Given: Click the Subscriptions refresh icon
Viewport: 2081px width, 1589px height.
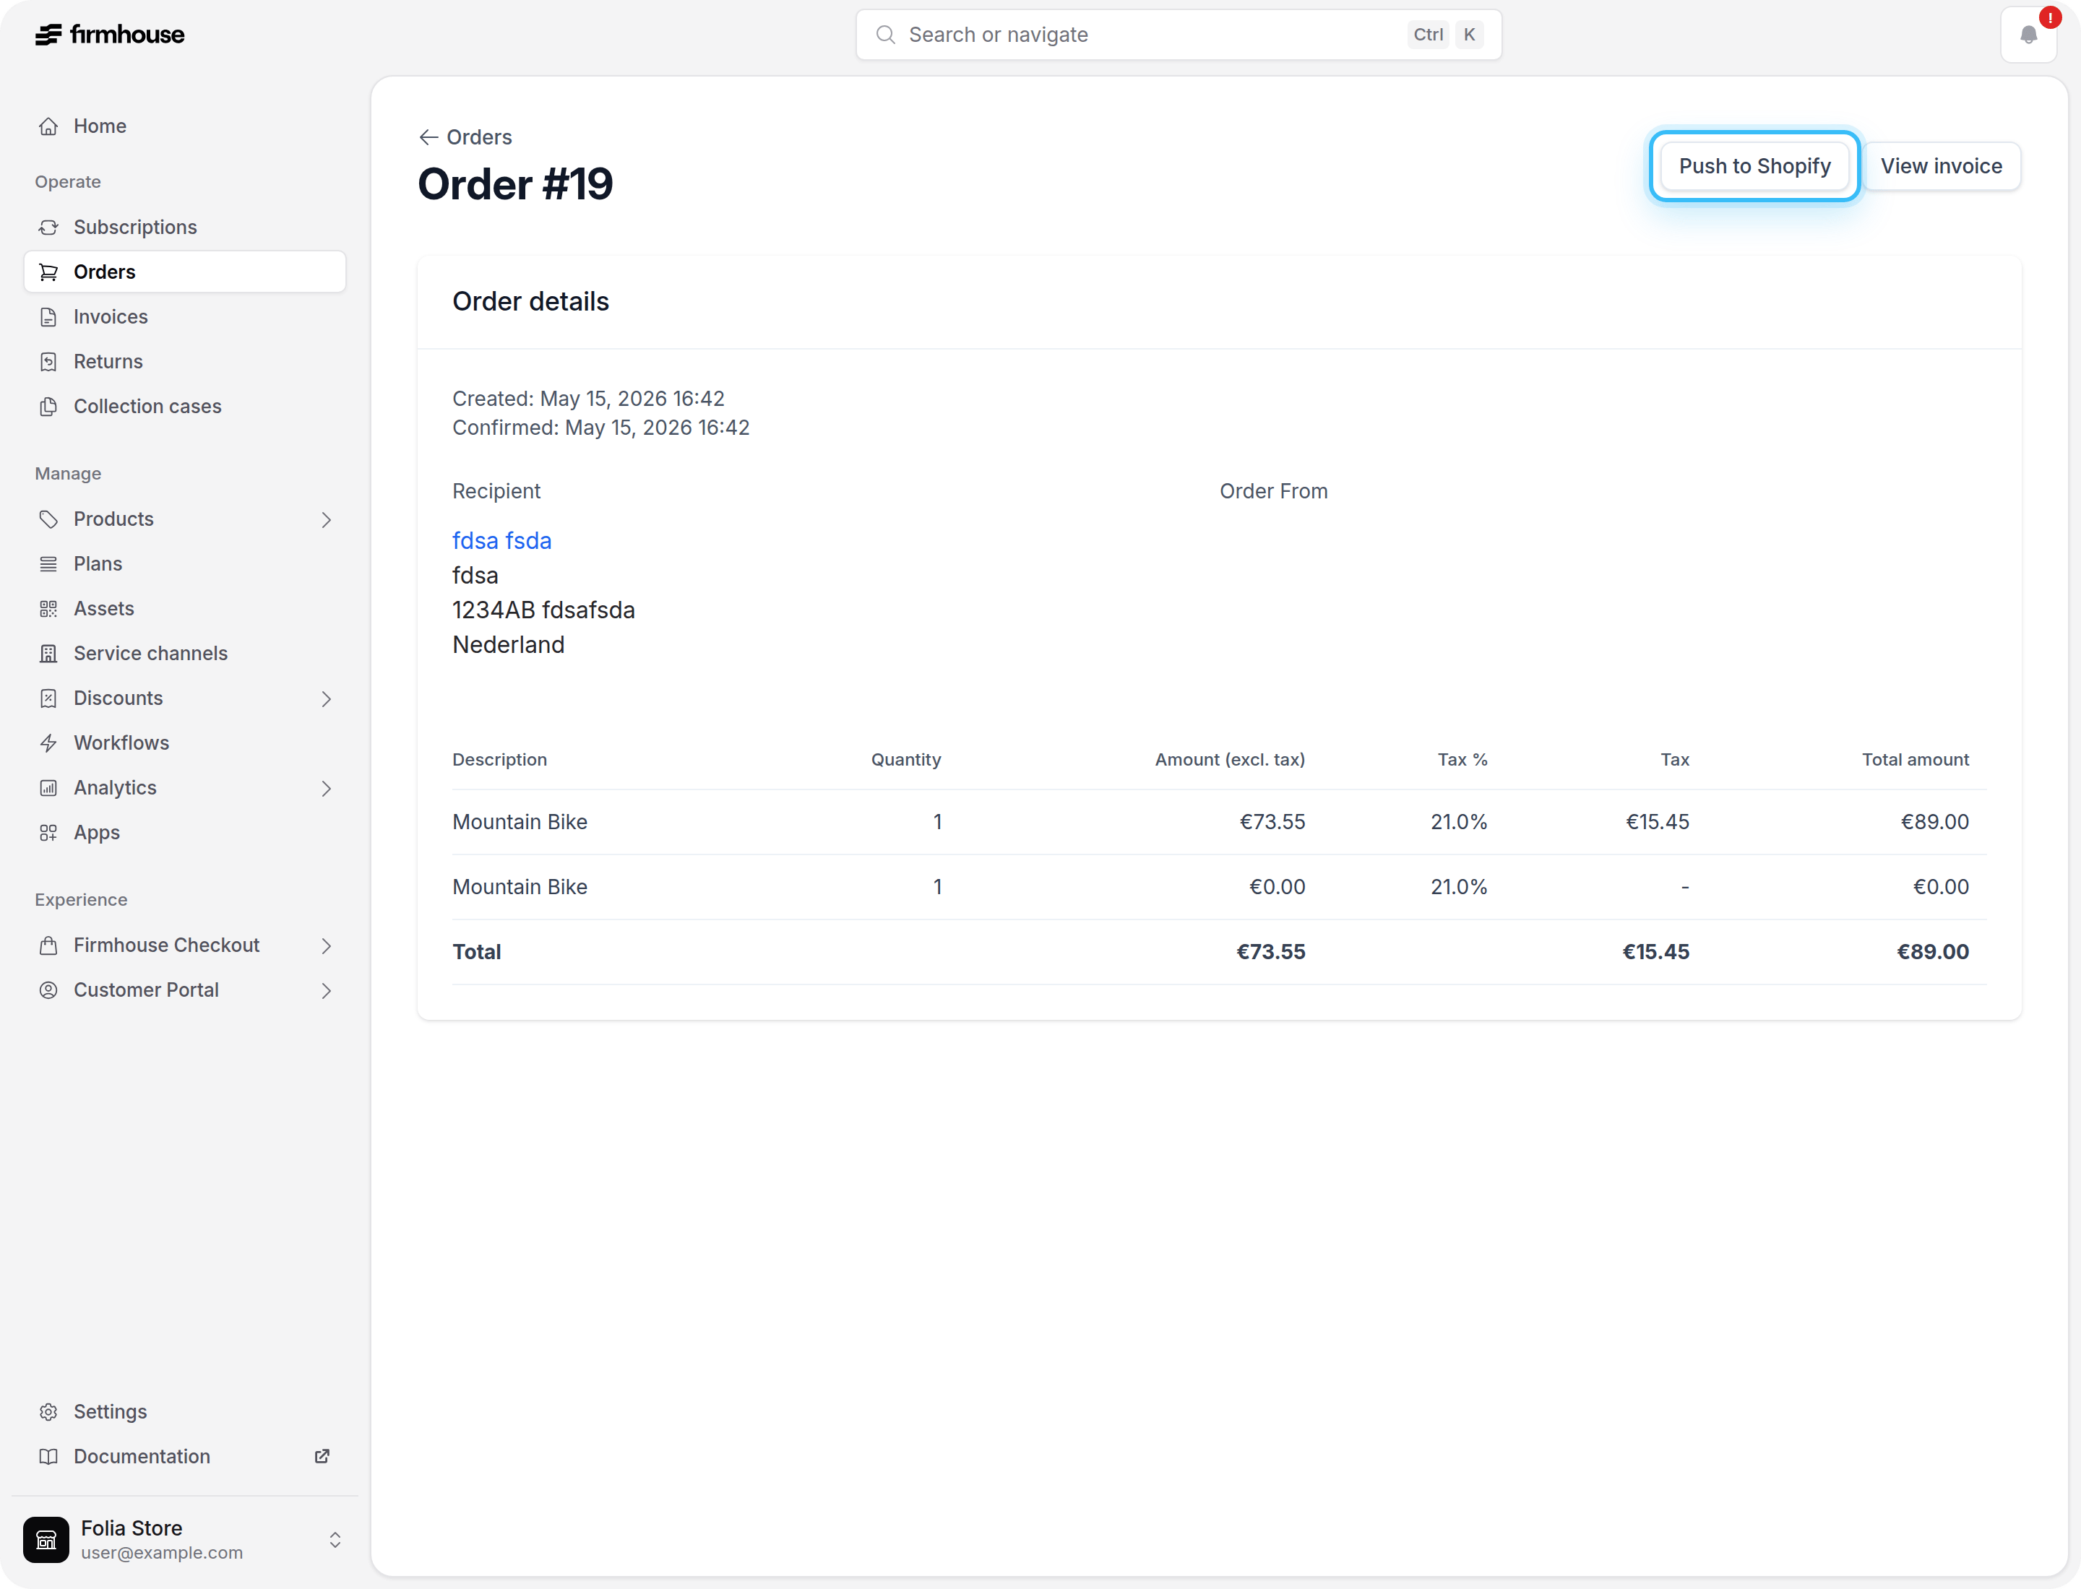Looking at the screenshot, I should 48,227.
